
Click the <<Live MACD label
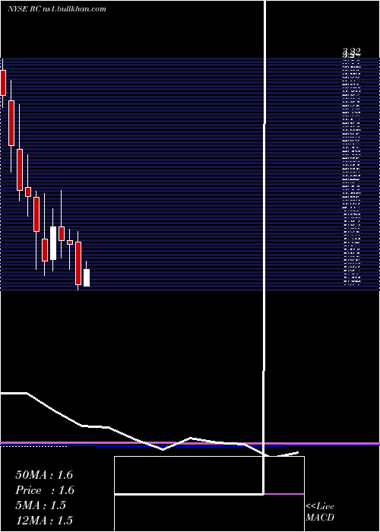(x=320, y=512)
